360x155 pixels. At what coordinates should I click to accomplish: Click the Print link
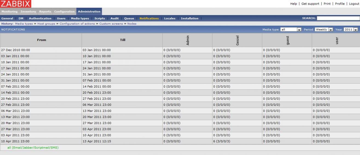pos(327,4)
